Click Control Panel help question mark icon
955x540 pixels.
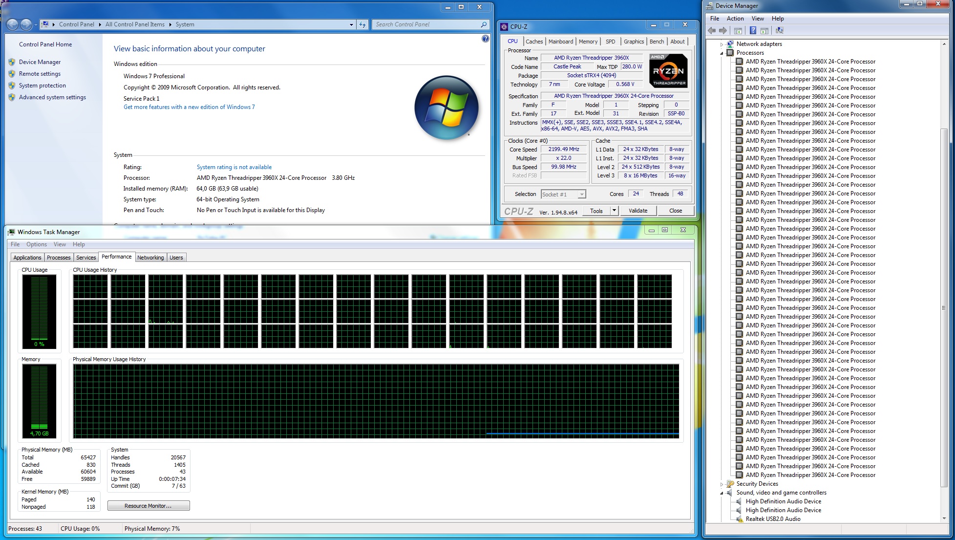click(485, 39)
